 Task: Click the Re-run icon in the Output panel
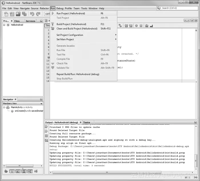click(x=46, y=126)
